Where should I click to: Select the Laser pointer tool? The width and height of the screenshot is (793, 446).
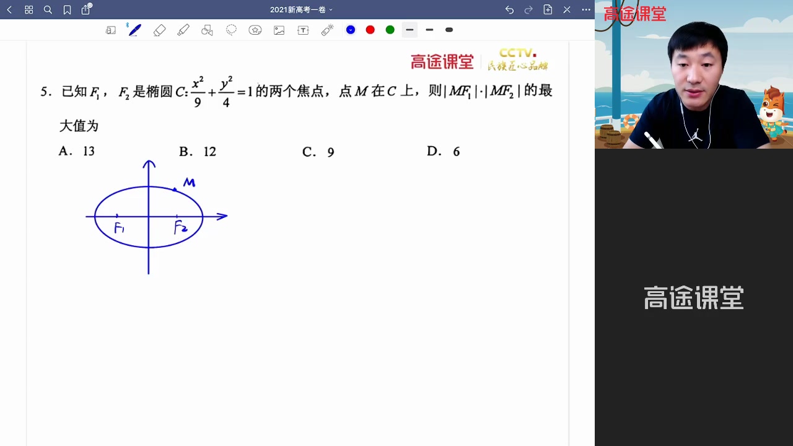pyautogui.click(x=328, y=30)
